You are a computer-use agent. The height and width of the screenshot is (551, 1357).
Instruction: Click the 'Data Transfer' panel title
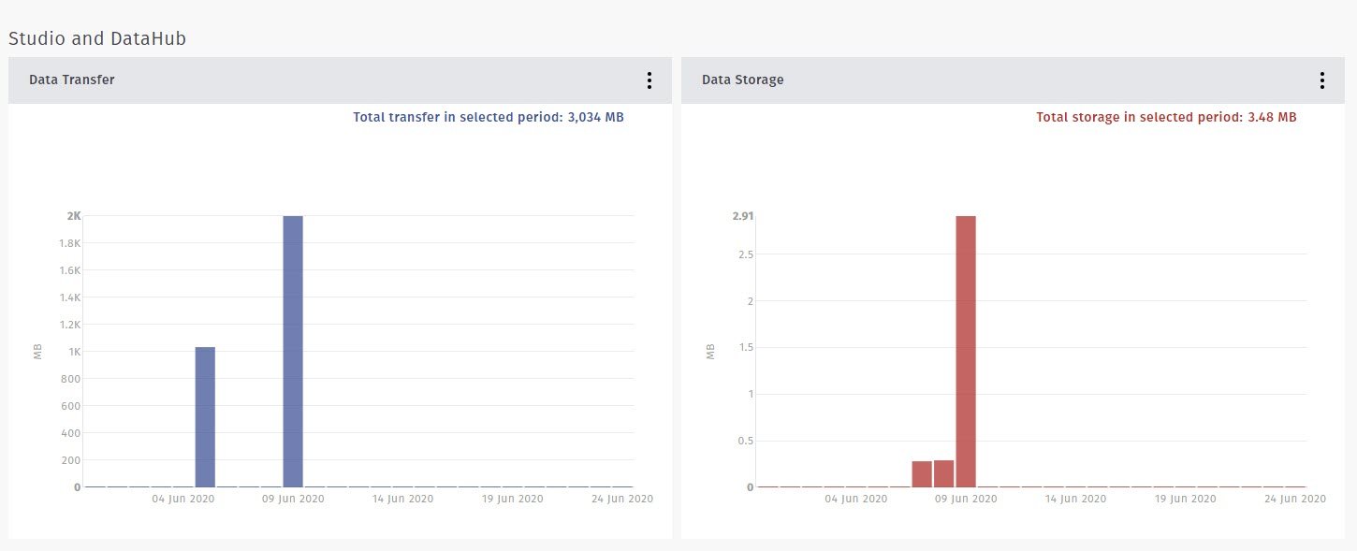[72, 80]
